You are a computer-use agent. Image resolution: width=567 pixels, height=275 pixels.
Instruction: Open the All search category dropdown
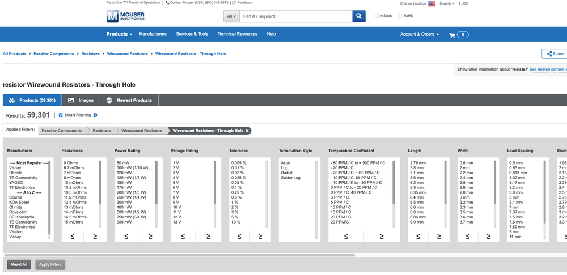[231, 16]
